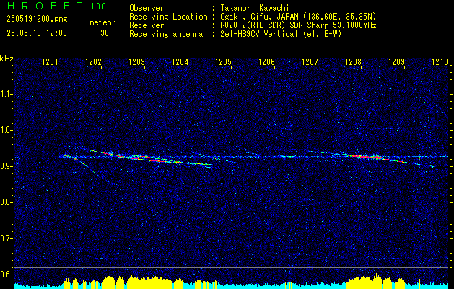This screenshot has height=289, width=454.
Task: Click the meteor count 30
Action: tap(105, 33)
